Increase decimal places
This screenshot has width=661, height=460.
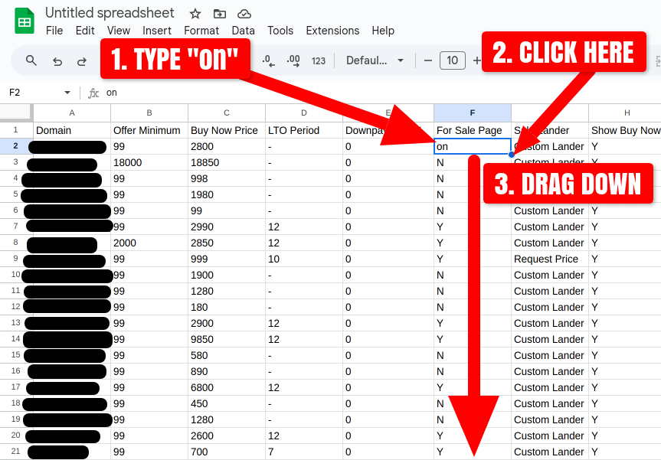[x=293, y=60]
